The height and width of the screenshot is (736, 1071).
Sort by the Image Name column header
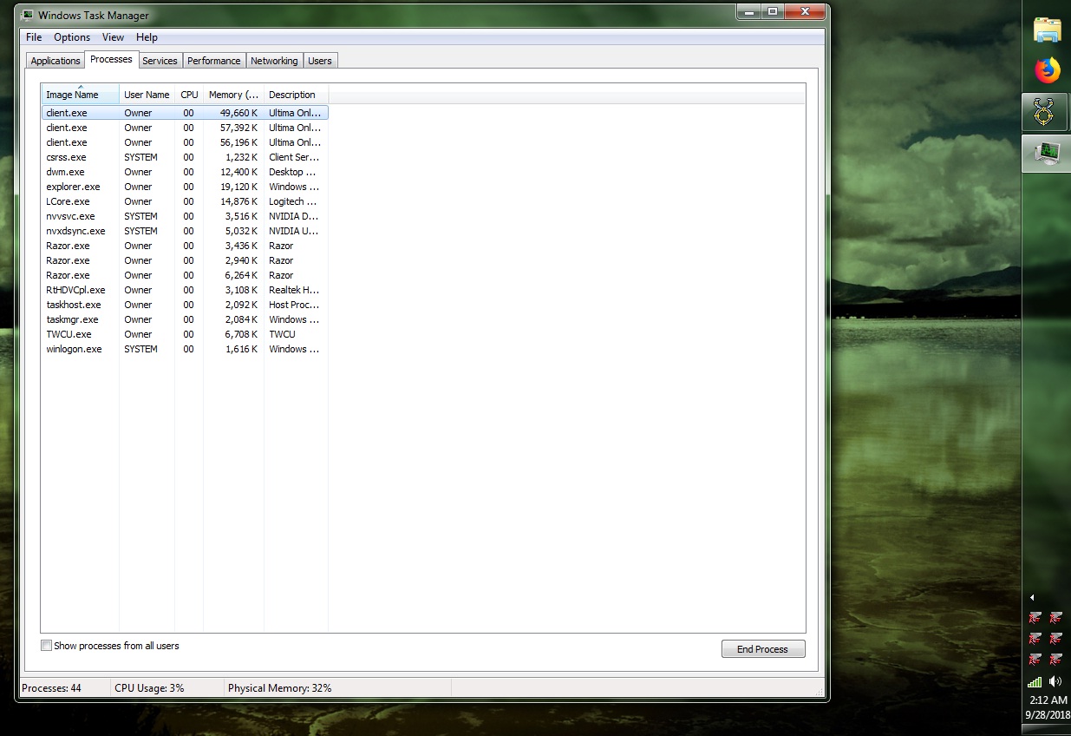click(x=80, y=95)
